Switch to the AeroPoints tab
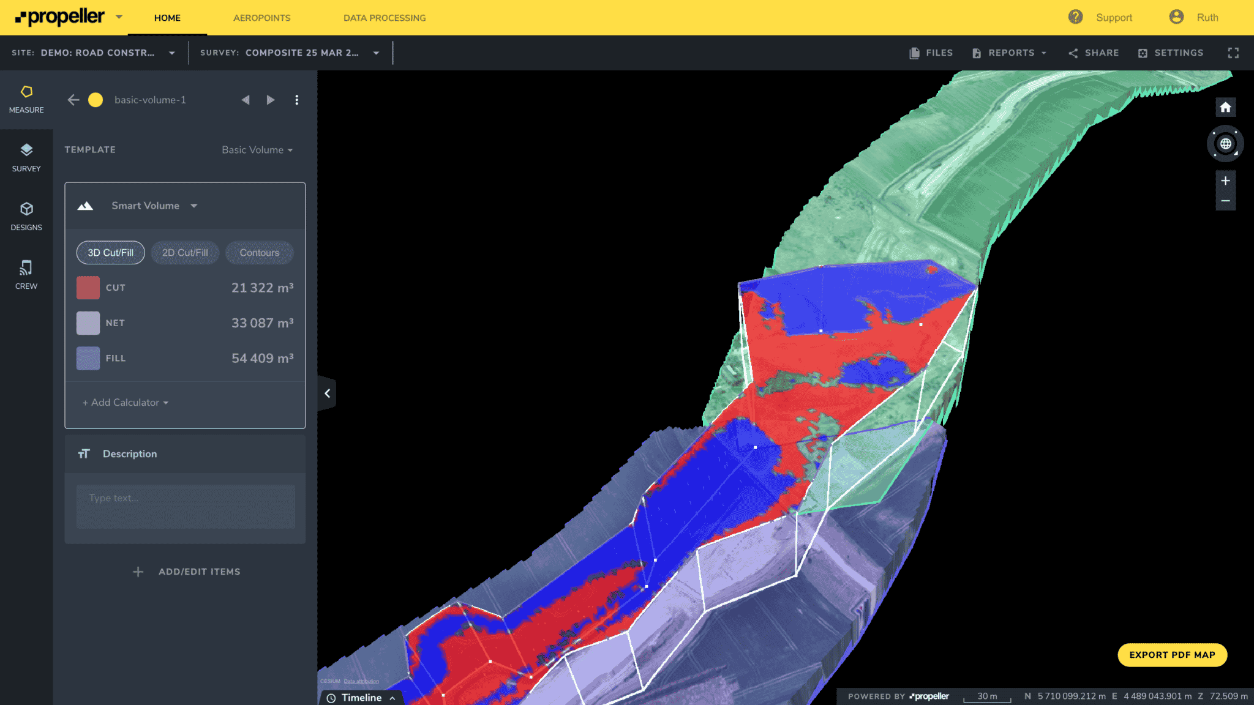This screenshot has width=1254, height=705. 261,18
